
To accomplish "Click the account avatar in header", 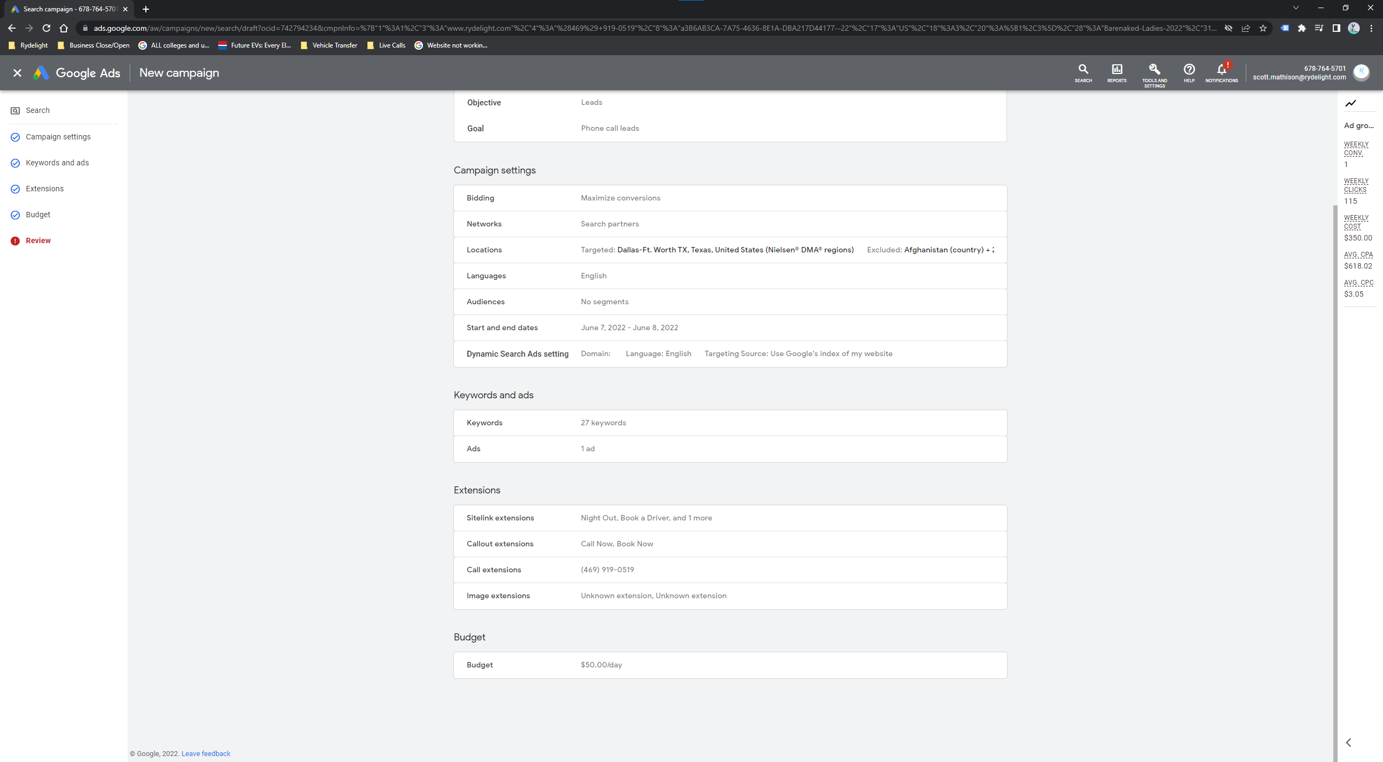I will (x=1361, y=72).
